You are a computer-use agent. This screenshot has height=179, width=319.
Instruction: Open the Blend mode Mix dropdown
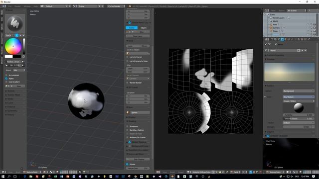[19, 70]
